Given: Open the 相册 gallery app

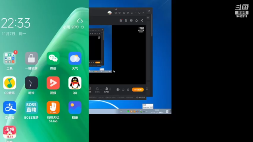Looking at the screenshot, I should (x=75, y=108).
